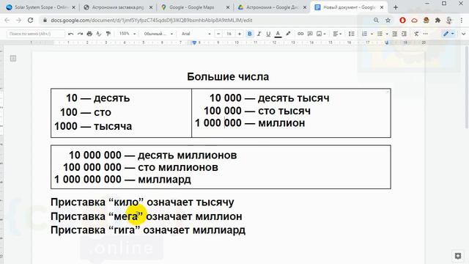Image resolution: width=469 pixels, height=264 pixels.
Task: Collapse the menus with the chevron
Action: 463,34
